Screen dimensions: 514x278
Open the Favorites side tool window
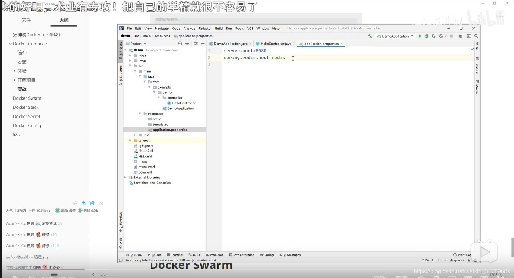[120, 222]
